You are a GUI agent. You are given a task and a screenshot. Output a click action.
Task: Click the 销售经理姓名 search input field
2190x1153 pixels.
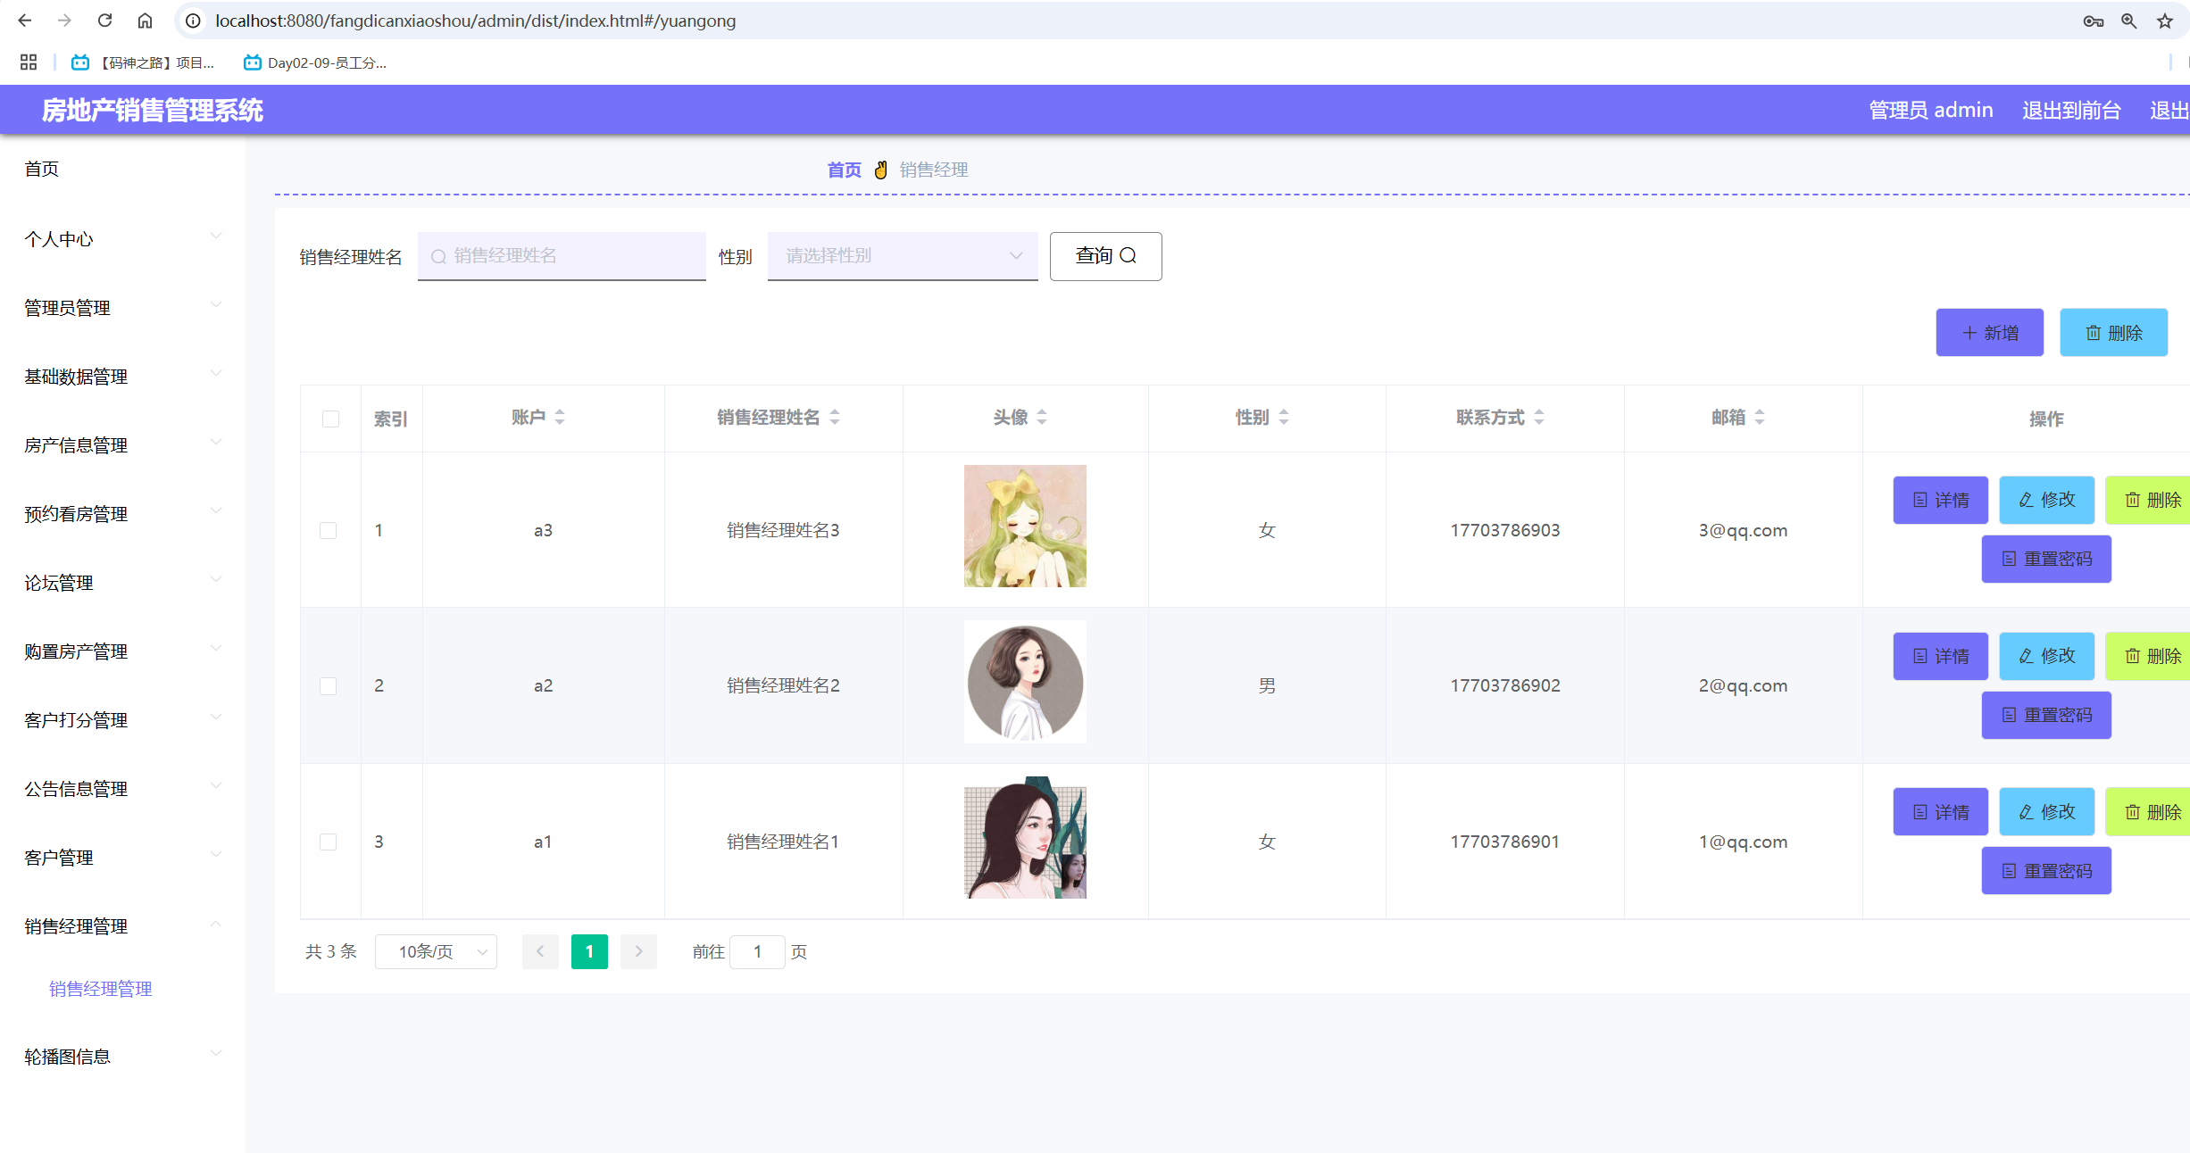click(561, 255)
